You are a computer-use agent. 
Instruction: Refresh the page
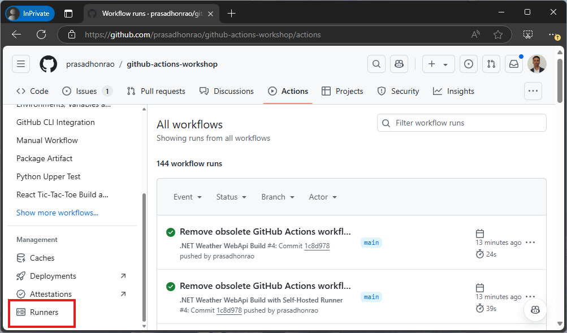41,34
